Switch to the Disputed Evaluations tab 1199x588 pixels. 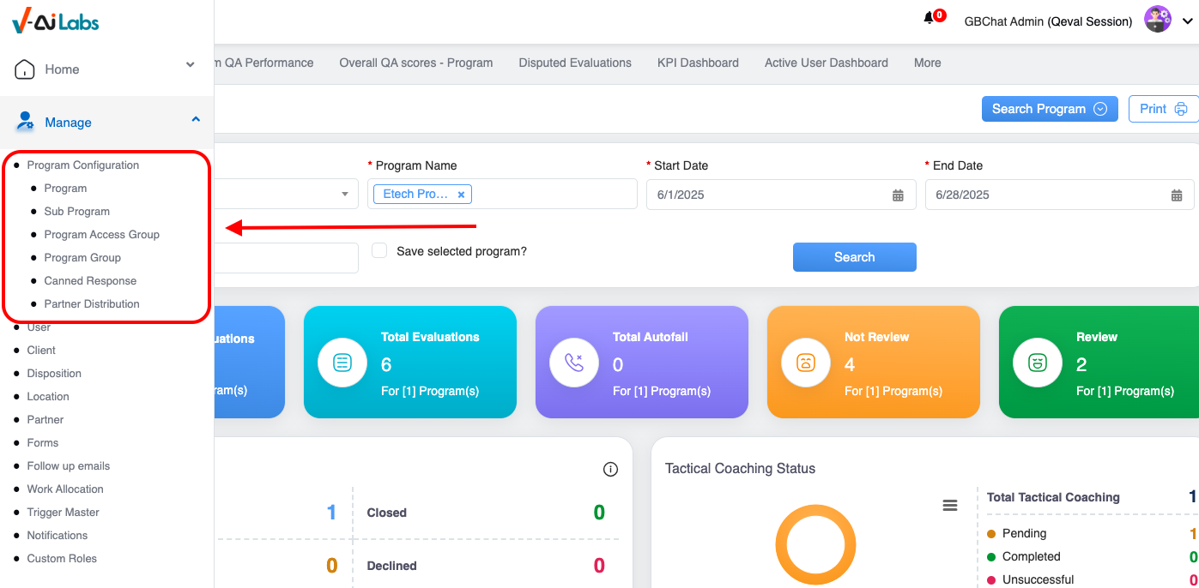click(x=575, y=63)
